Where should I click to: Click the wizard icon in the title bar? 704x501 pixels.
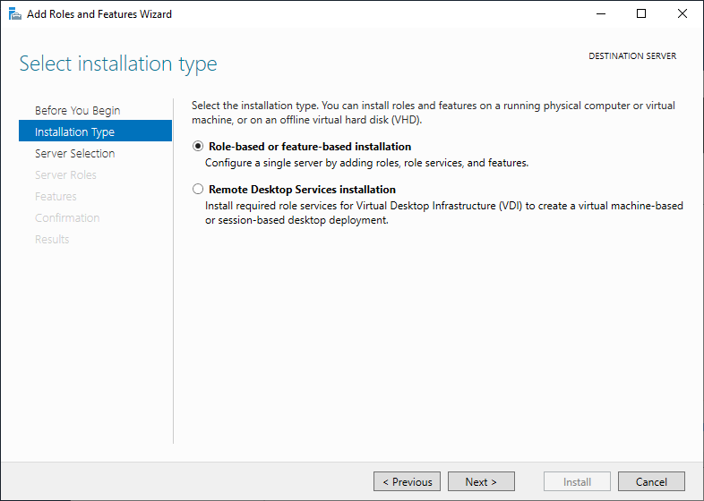(x=13, y=14)
